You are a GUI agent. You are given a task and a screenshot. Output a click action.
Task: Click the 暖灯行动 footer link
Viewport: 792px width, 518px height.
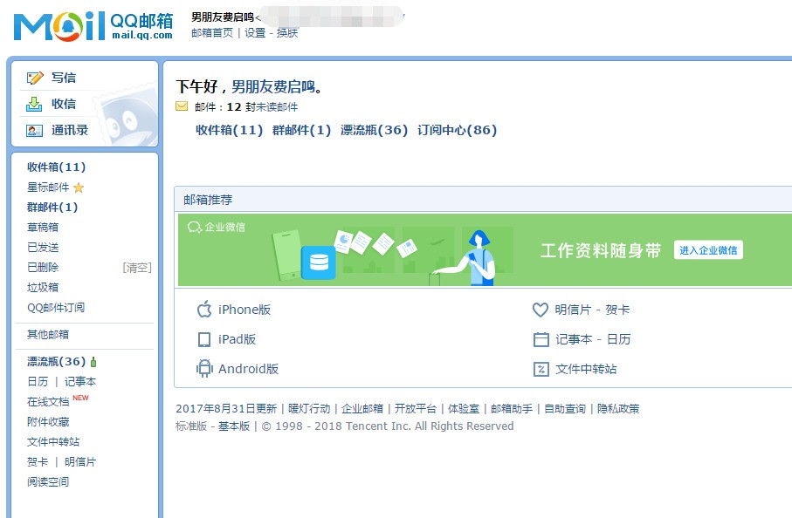(309, 408)
